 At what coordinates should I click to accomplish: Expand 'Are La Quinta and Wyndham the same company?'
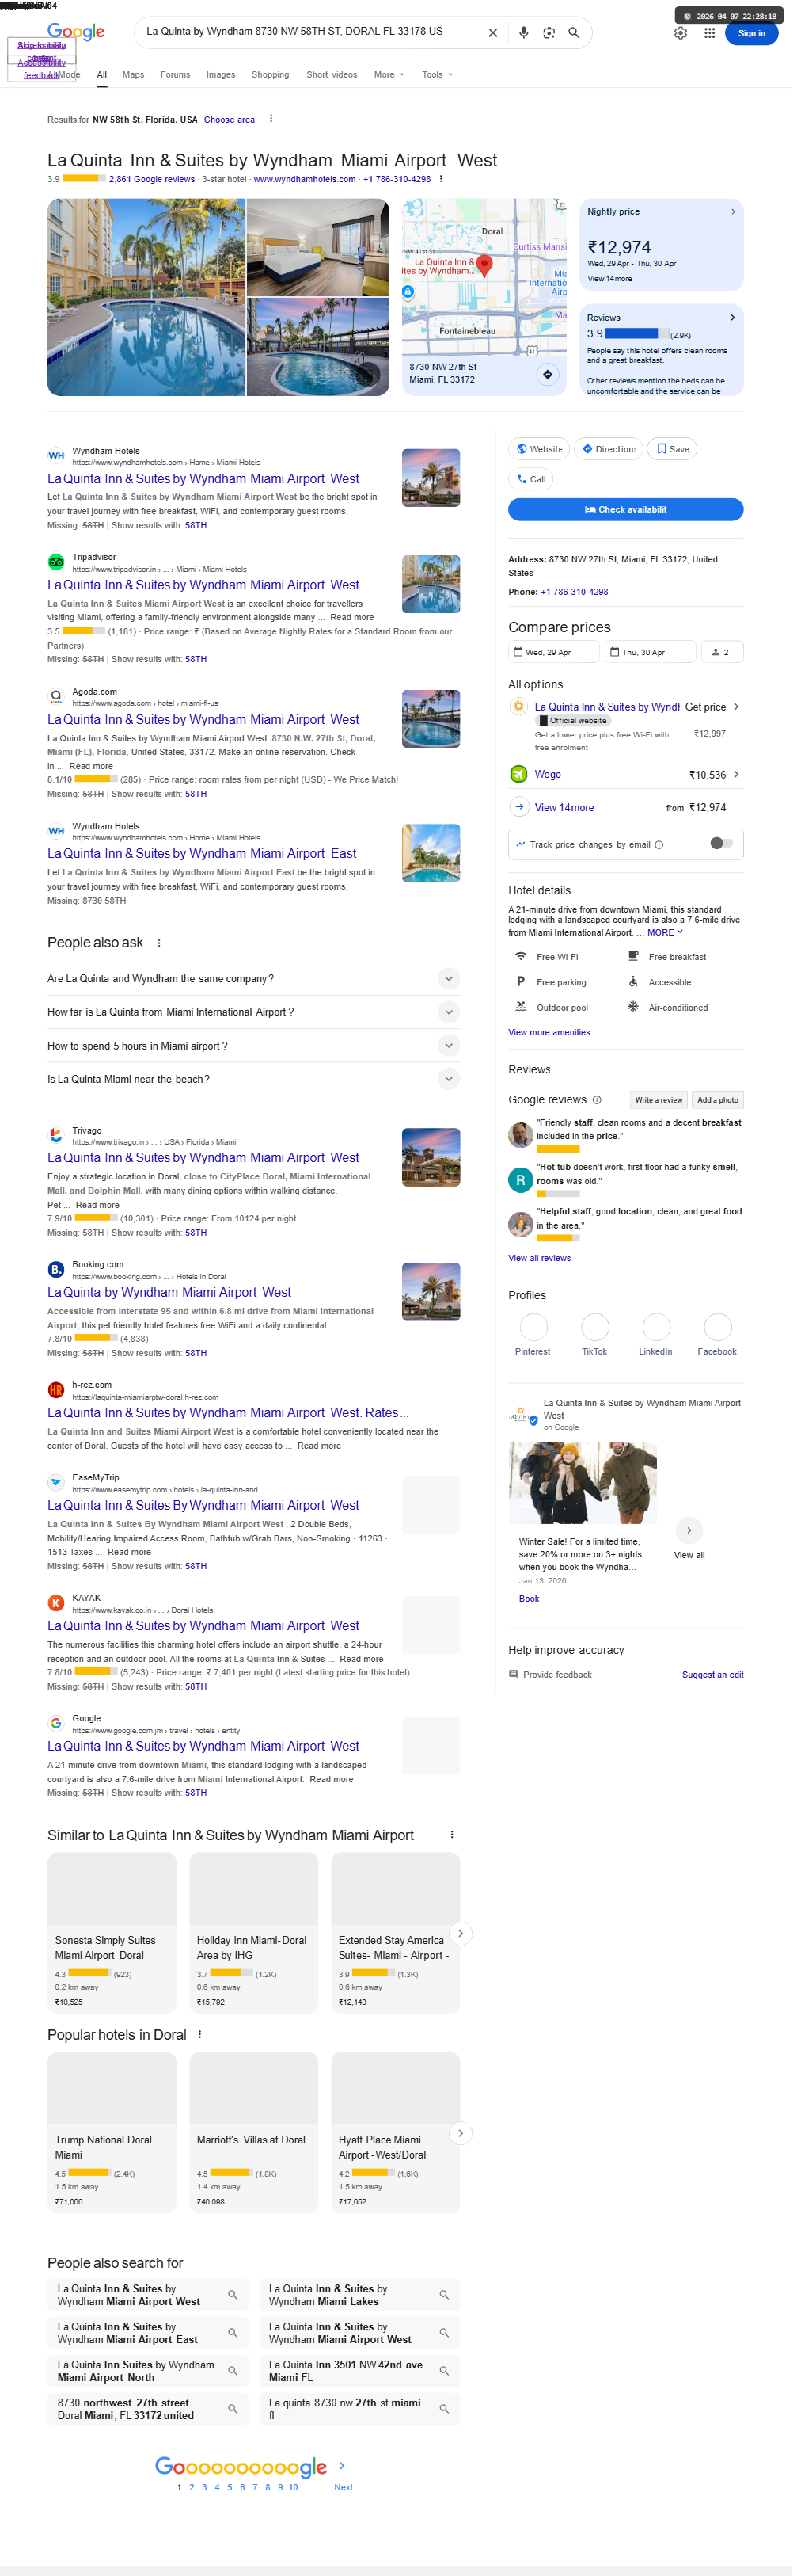click(x=254, y=978)
